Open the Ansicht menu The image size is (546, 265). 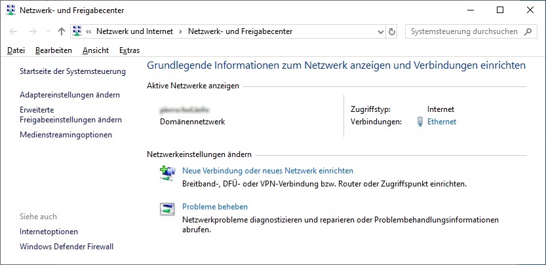[96, 50]
